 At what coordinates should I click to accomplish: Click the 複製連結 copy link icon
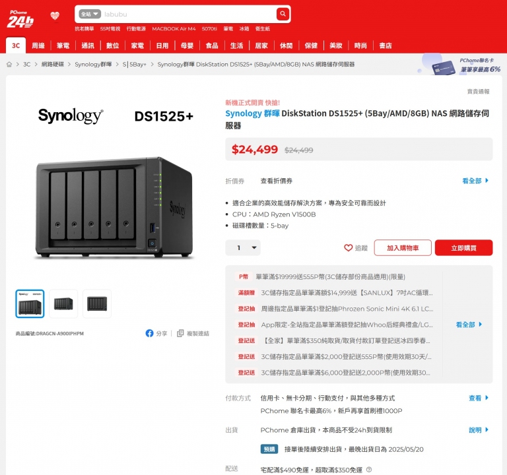180,333
